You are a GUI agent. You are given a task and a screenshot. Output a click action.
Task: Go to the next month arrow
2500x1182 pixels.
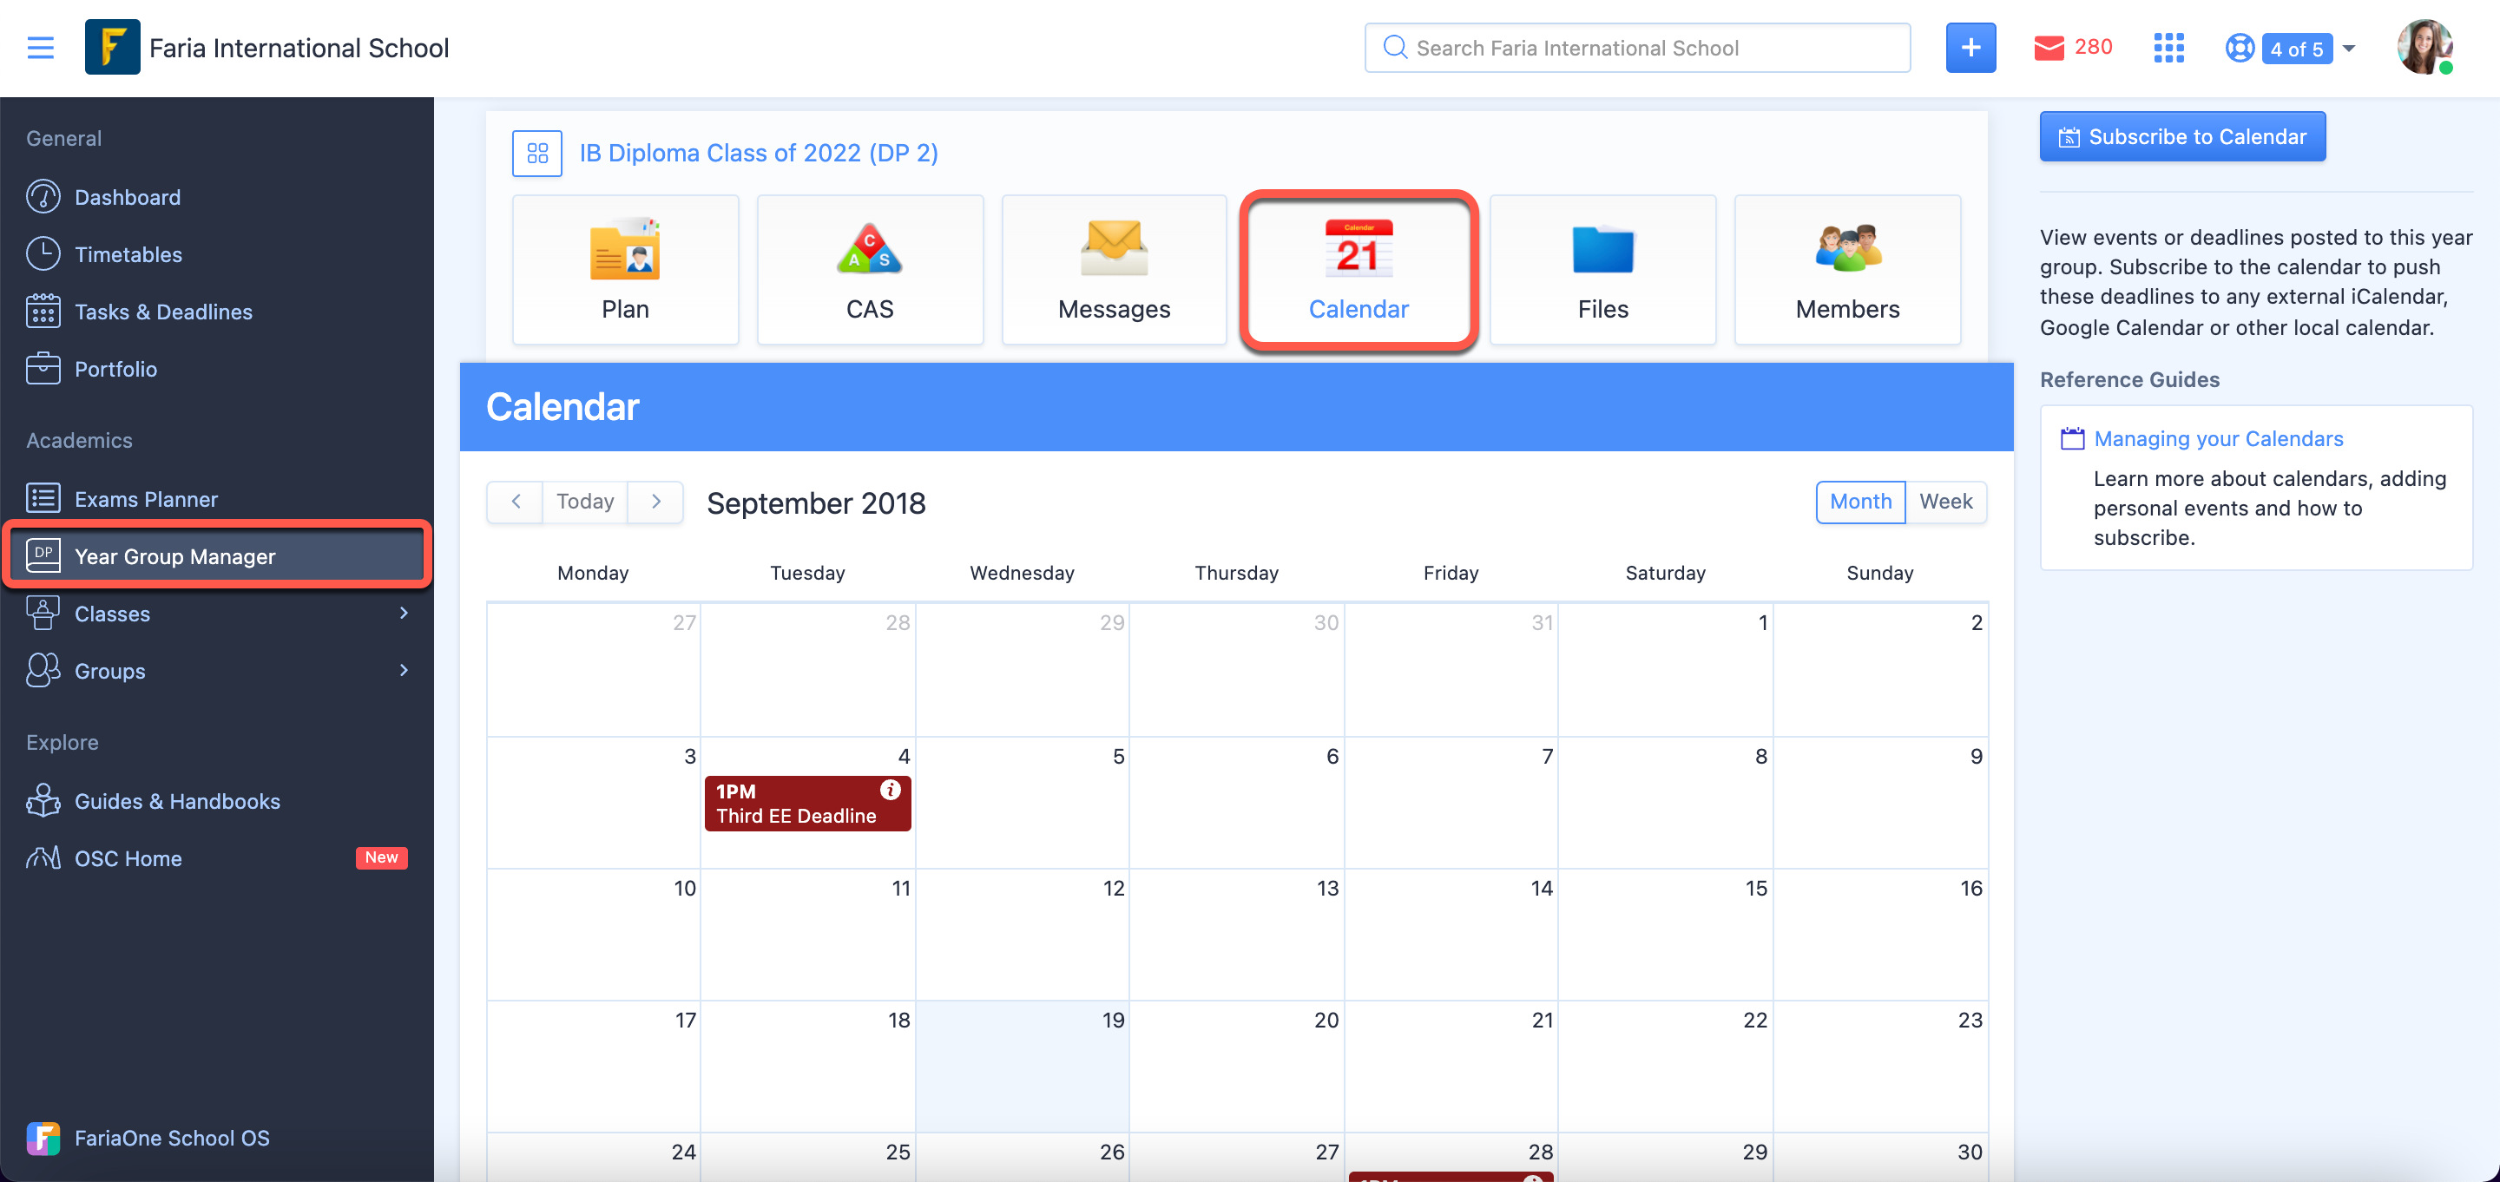click(x=655, y=502)
